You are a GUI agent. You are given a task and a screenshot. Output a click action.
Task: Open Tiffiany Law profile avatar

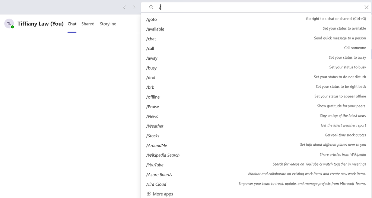click(x=9, y=24)
